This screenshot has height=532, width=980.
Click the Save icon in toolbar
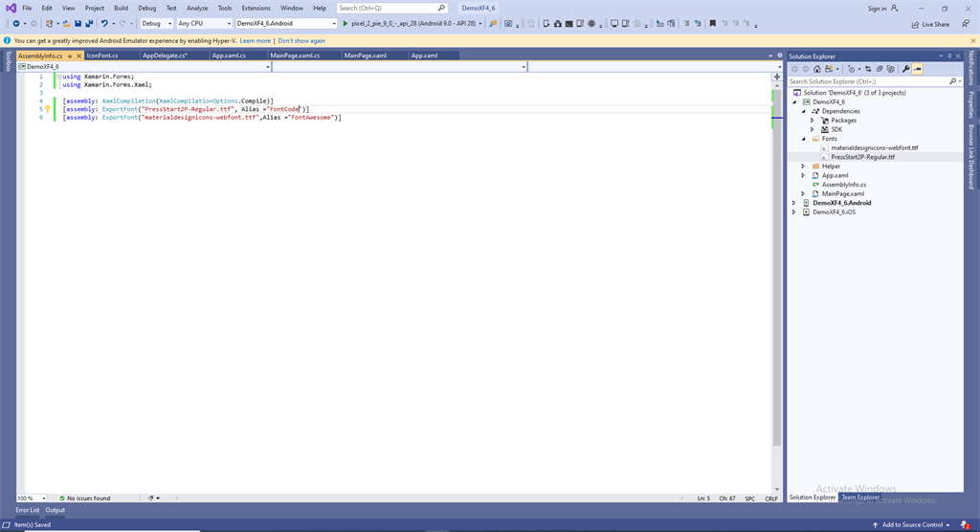coord(78,24)
